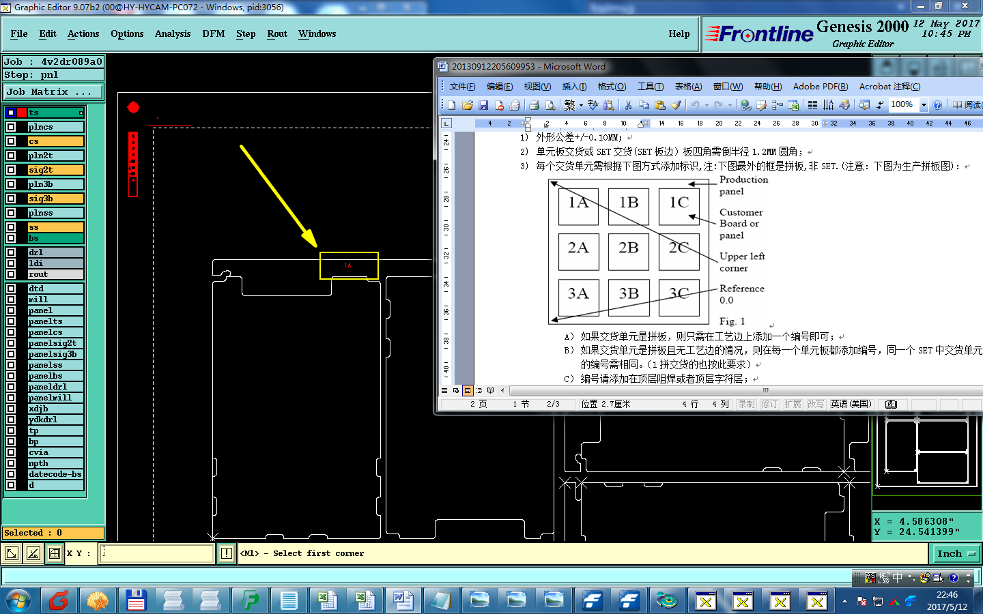Open the Actions menu in Genesis
The image size is (983, 614).
[x=83, y=33]
